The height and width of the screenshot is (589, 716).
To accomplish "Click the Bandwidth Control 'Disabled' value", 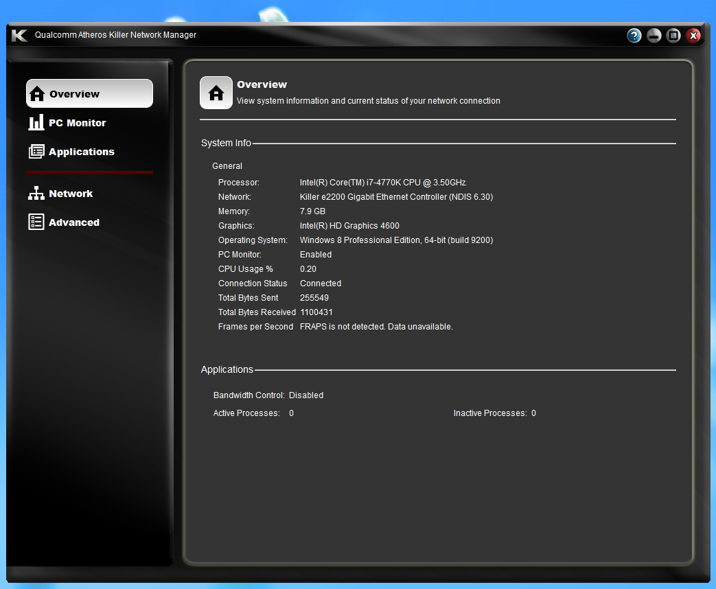I will point(306,395).
